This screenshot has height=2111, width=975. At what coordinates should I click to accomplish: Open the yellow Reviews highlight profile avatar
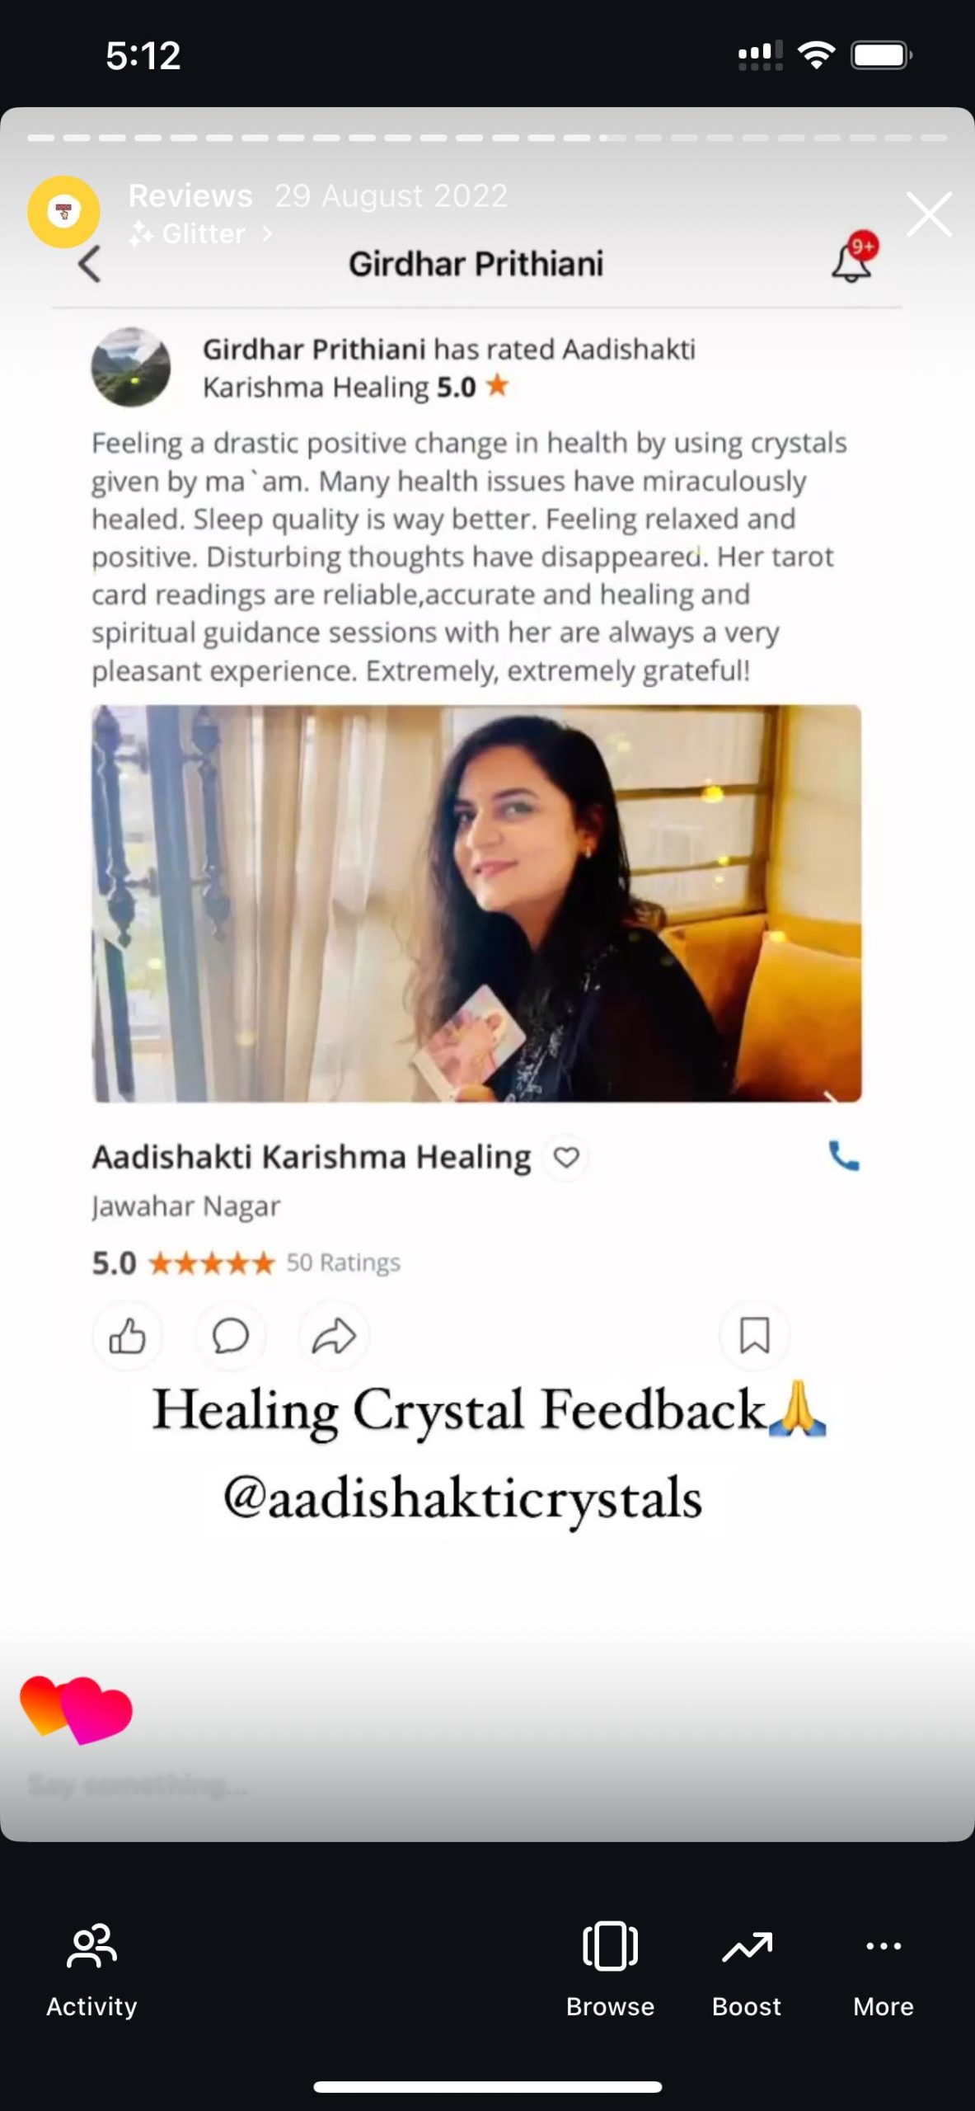point(63,212)
